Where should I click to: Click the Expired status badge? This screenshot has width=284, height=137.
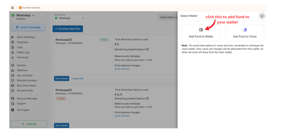[x=61, y=99]
